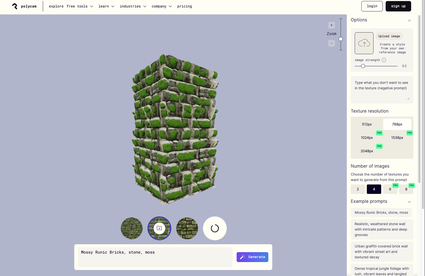The height and width of the screenshot is (276, 425).
Task: Collapse the Options section chevron
Action: 409,20
